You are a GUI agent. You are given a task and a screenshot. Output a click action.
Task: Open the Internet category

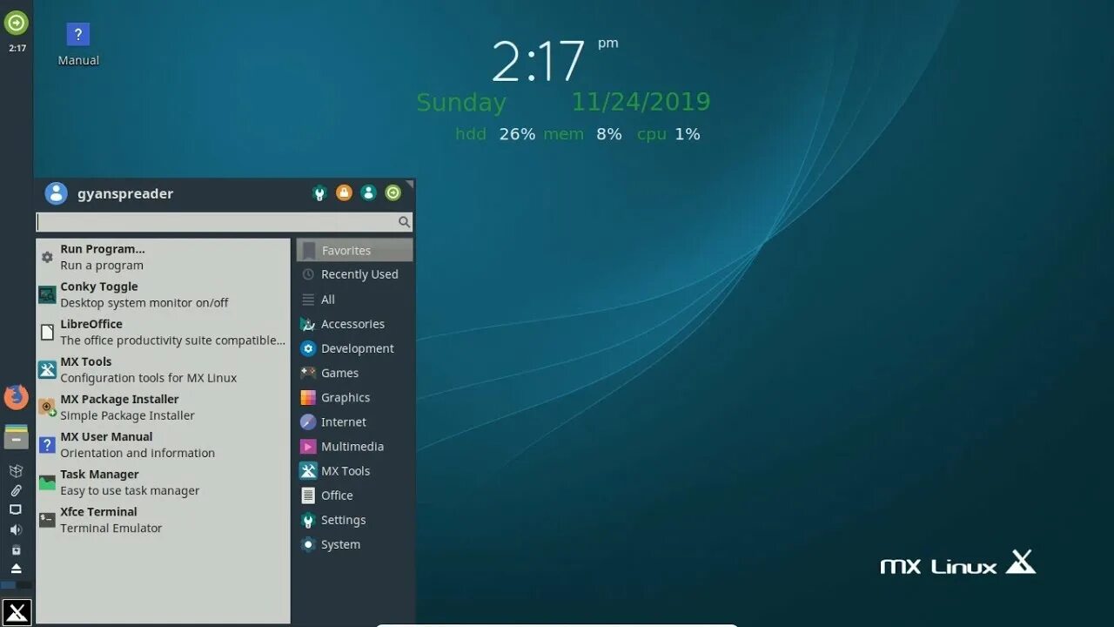click(354, 421)
